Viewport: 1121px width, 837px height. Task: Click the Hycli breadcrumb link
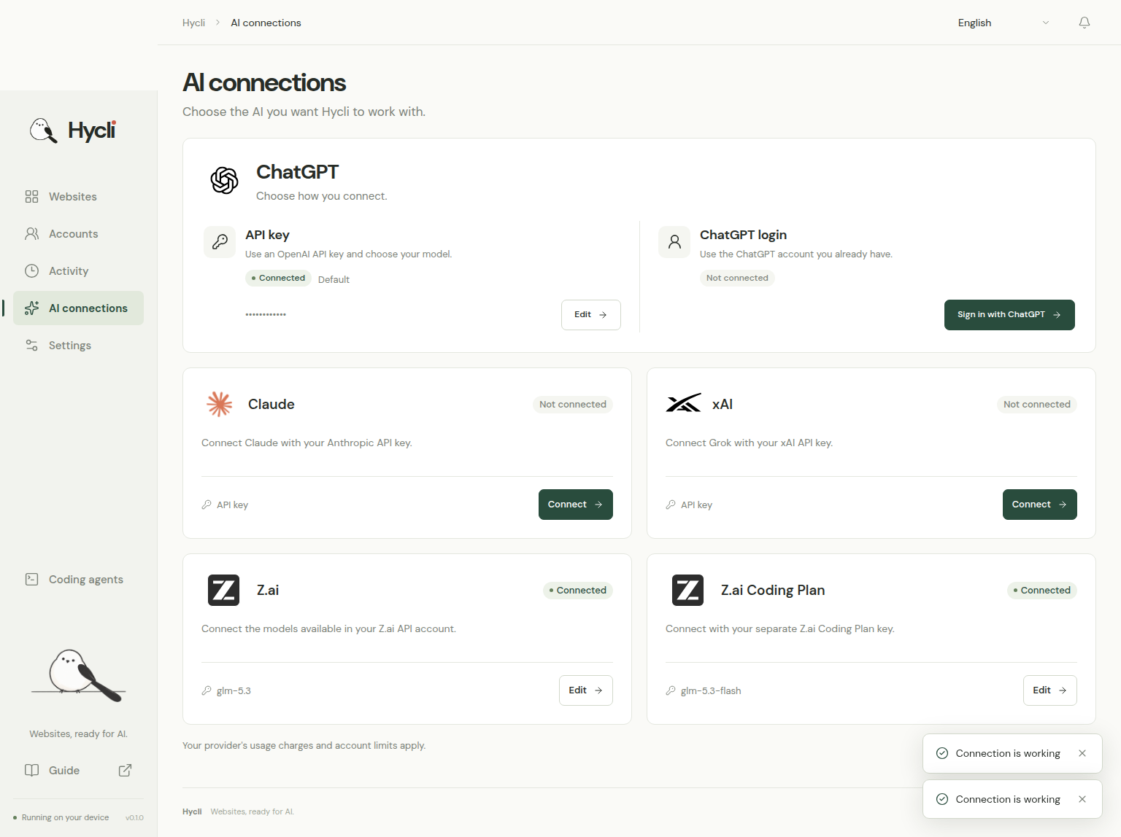pyautogui.click(x=193, y=23)
